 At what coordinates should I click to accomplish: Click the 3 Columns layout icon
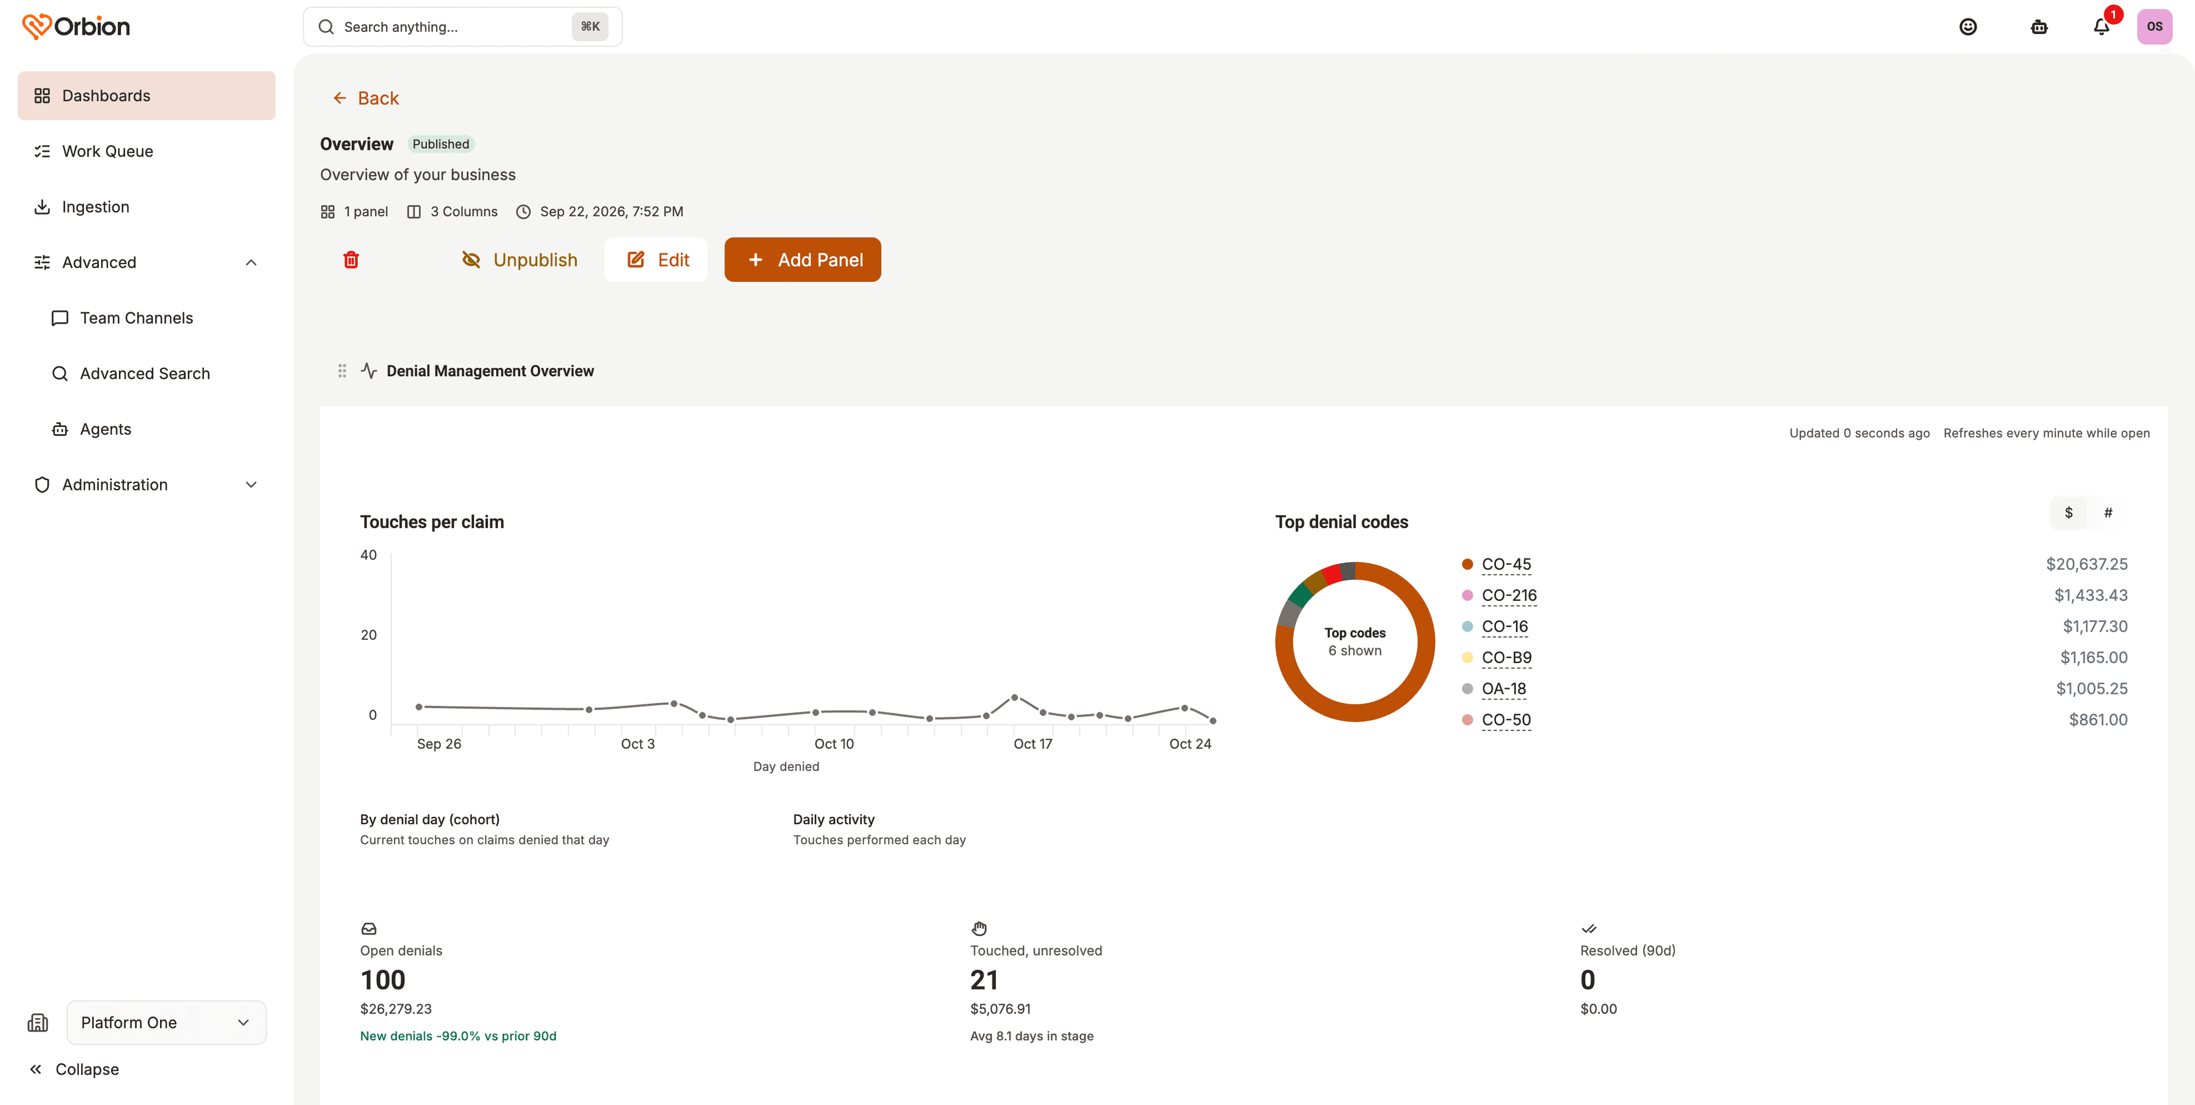(414, 212)
